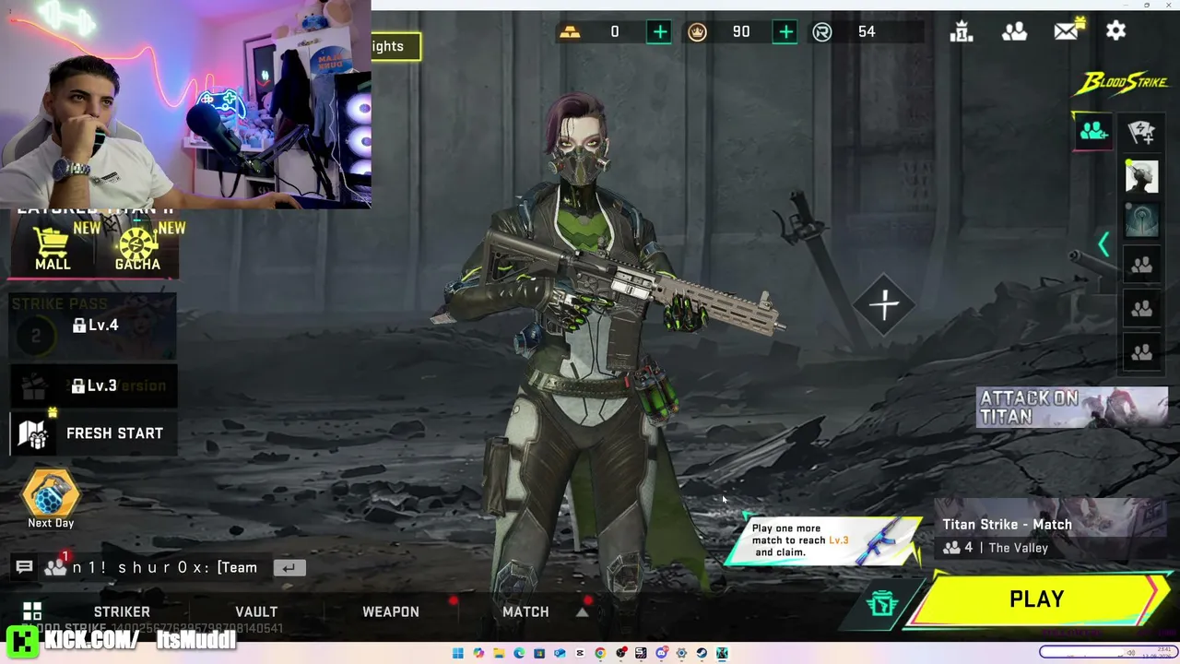1180x664 pixels.
Task: Click the gold bars currency icon
Action: point(570,32)
